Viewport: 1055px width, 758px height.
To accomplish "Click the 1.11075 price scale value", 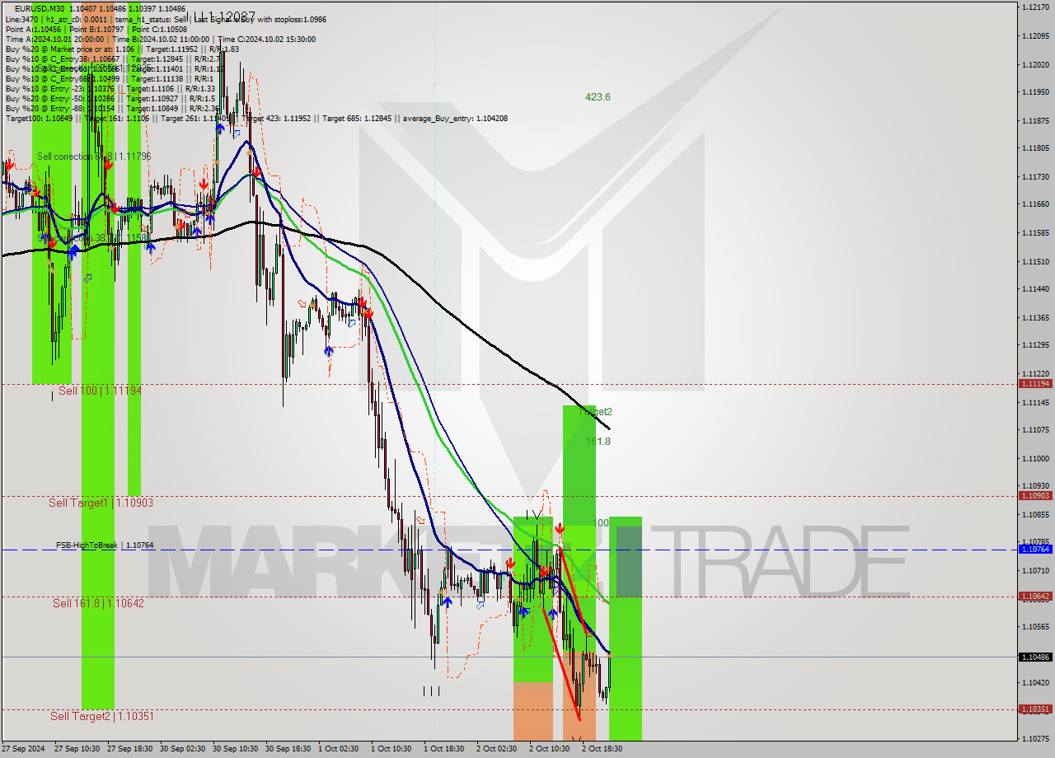I will tap(1034, 430).
